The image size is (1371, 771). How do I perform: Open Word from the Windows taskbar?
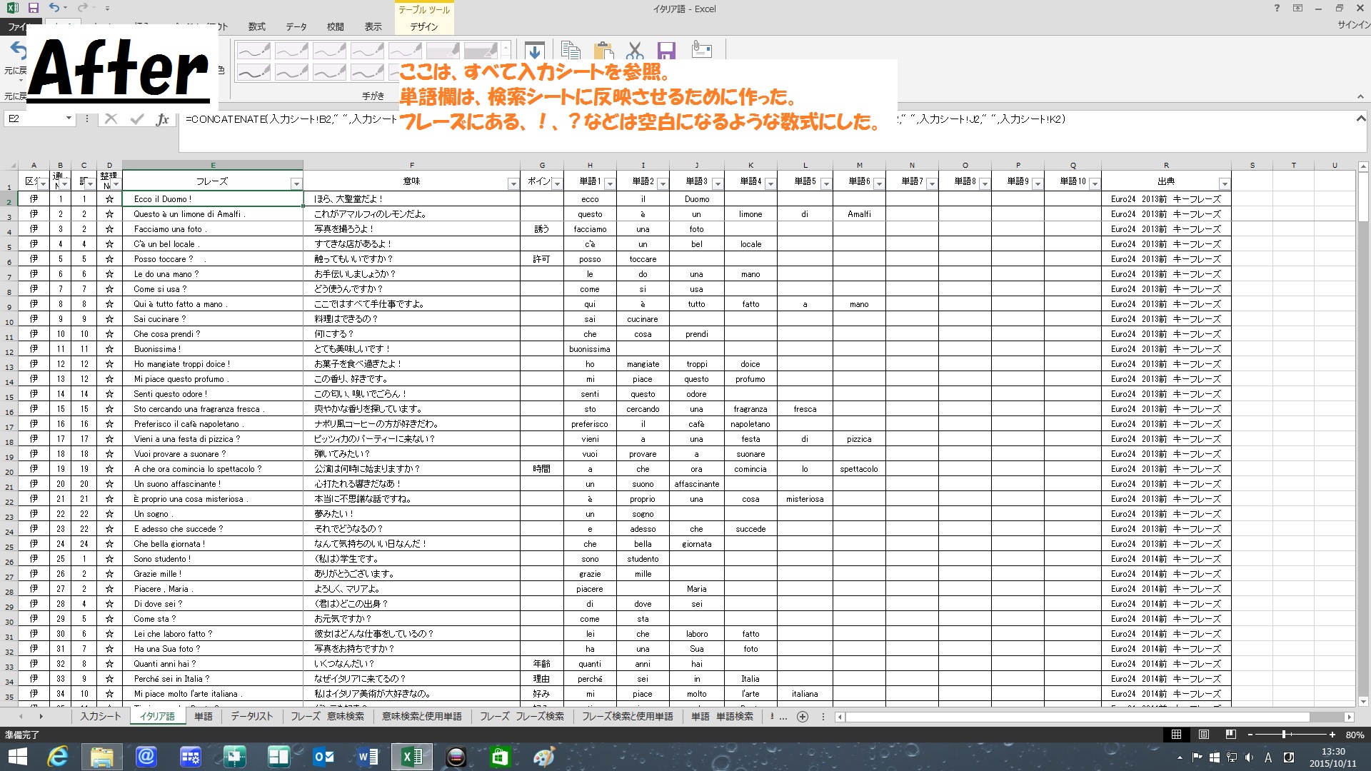[368, 757]
